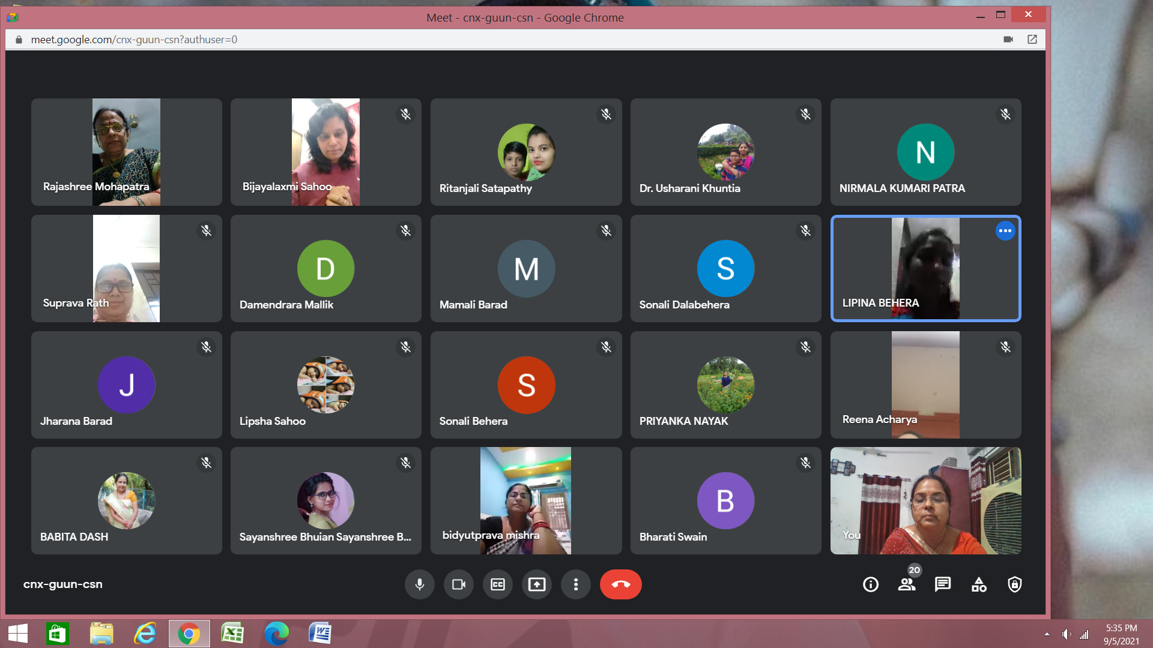Image resolution: width=1153 pixels, height=648 pixels.
Task: Click the red Leave call button
Action: click(x=621, y=584)
